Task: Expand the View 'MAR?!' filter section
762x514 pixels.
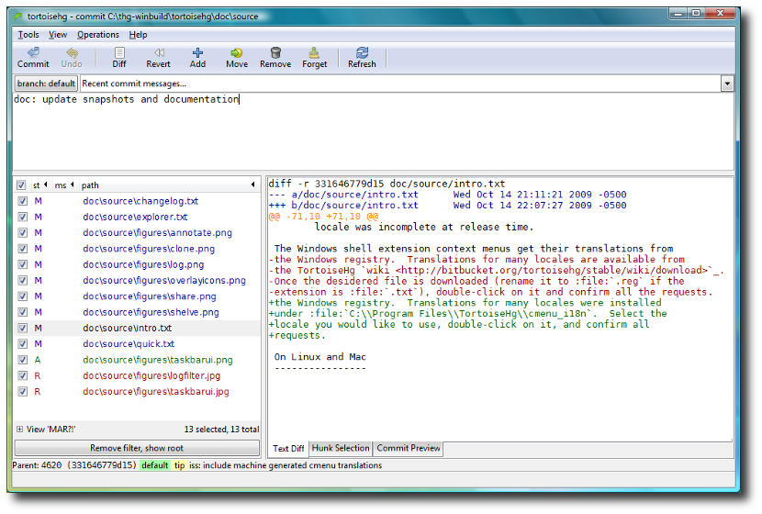Action: (x=19, y=429)
